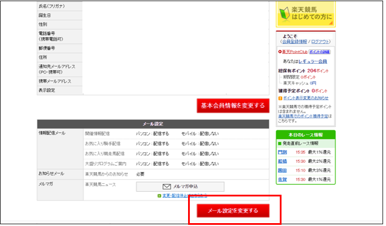Open the 佐賀 race link
The height and width of the screenshot is (226, 386).
pyautogui.click(x=282, y=180)
